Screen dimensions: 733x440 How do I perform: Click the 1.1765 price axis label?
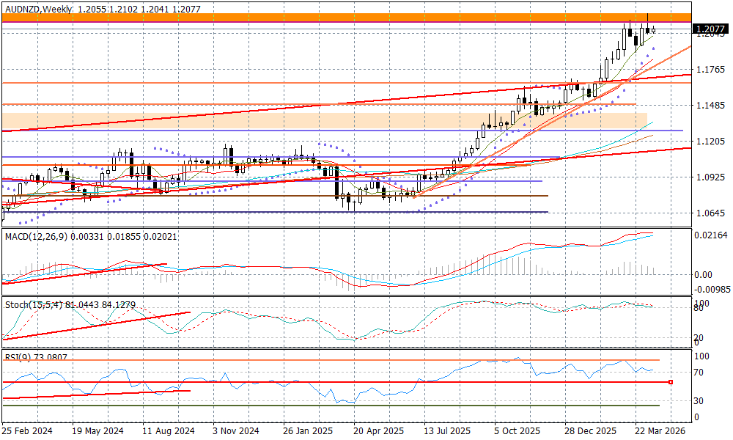710,70
